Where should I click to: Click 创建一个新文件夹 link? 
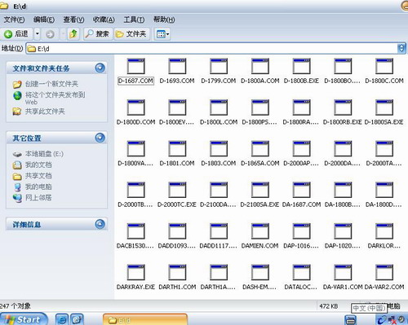(x=51, y=84)
